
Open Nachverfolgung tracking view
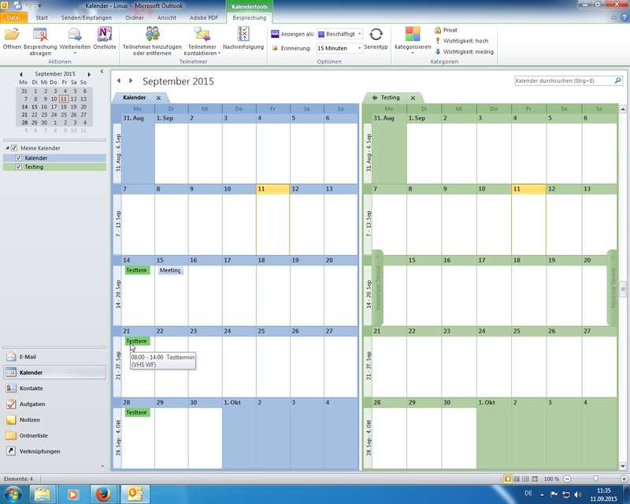coord(243,39)
